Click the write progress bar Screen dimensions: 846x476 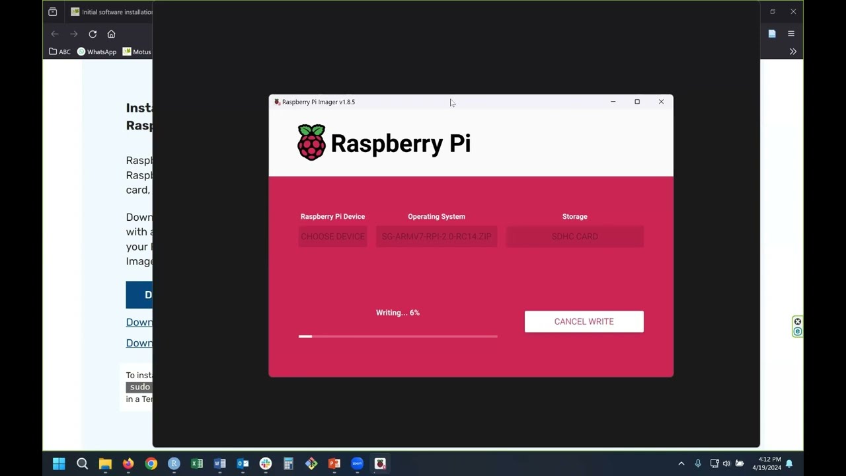(398, 337)
